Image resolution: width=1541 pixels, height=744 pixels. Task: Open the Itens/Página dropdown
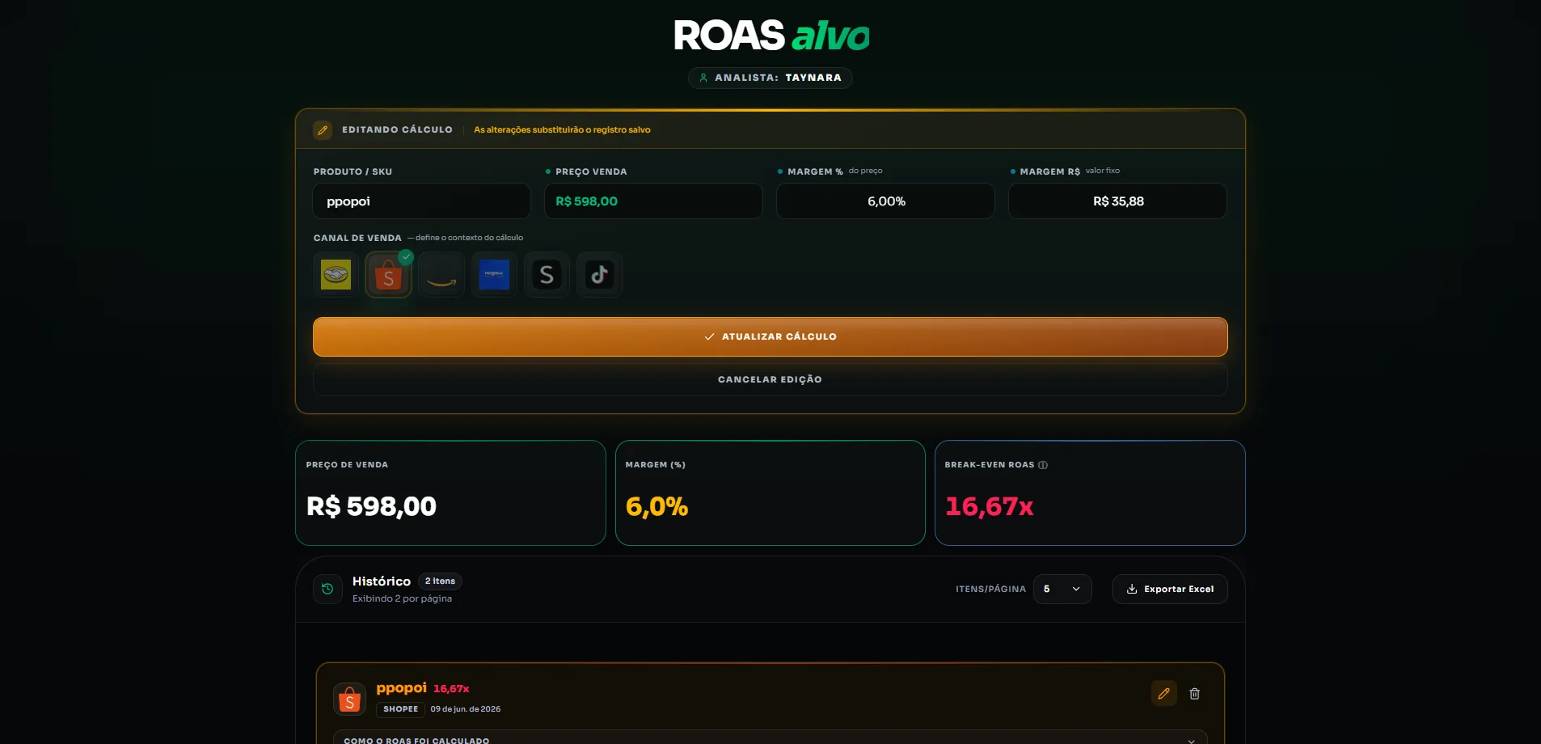(x=1062, y=589)
